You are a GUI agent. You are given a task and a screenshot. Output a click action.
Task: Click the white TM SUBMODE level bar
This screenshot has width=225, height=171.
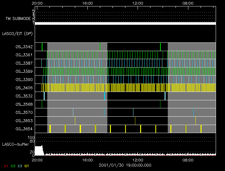[x=125, y=23]
